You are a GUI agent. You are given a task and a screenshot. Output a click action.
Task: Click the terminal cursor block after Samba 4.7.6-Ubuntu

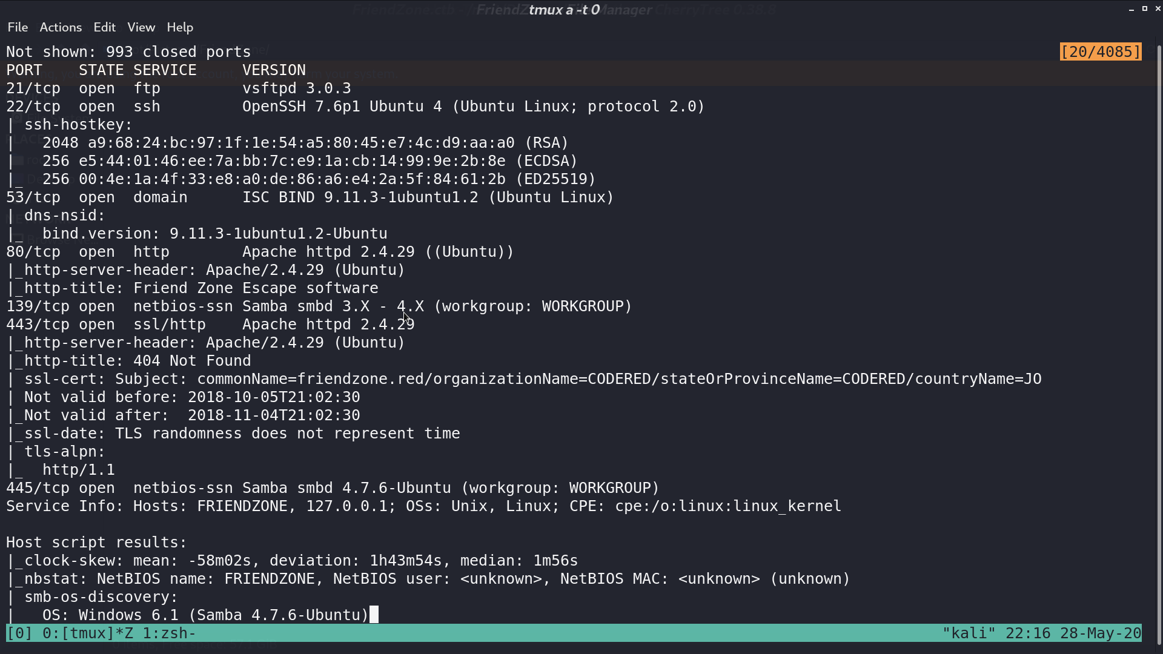(x=374, y=615)
